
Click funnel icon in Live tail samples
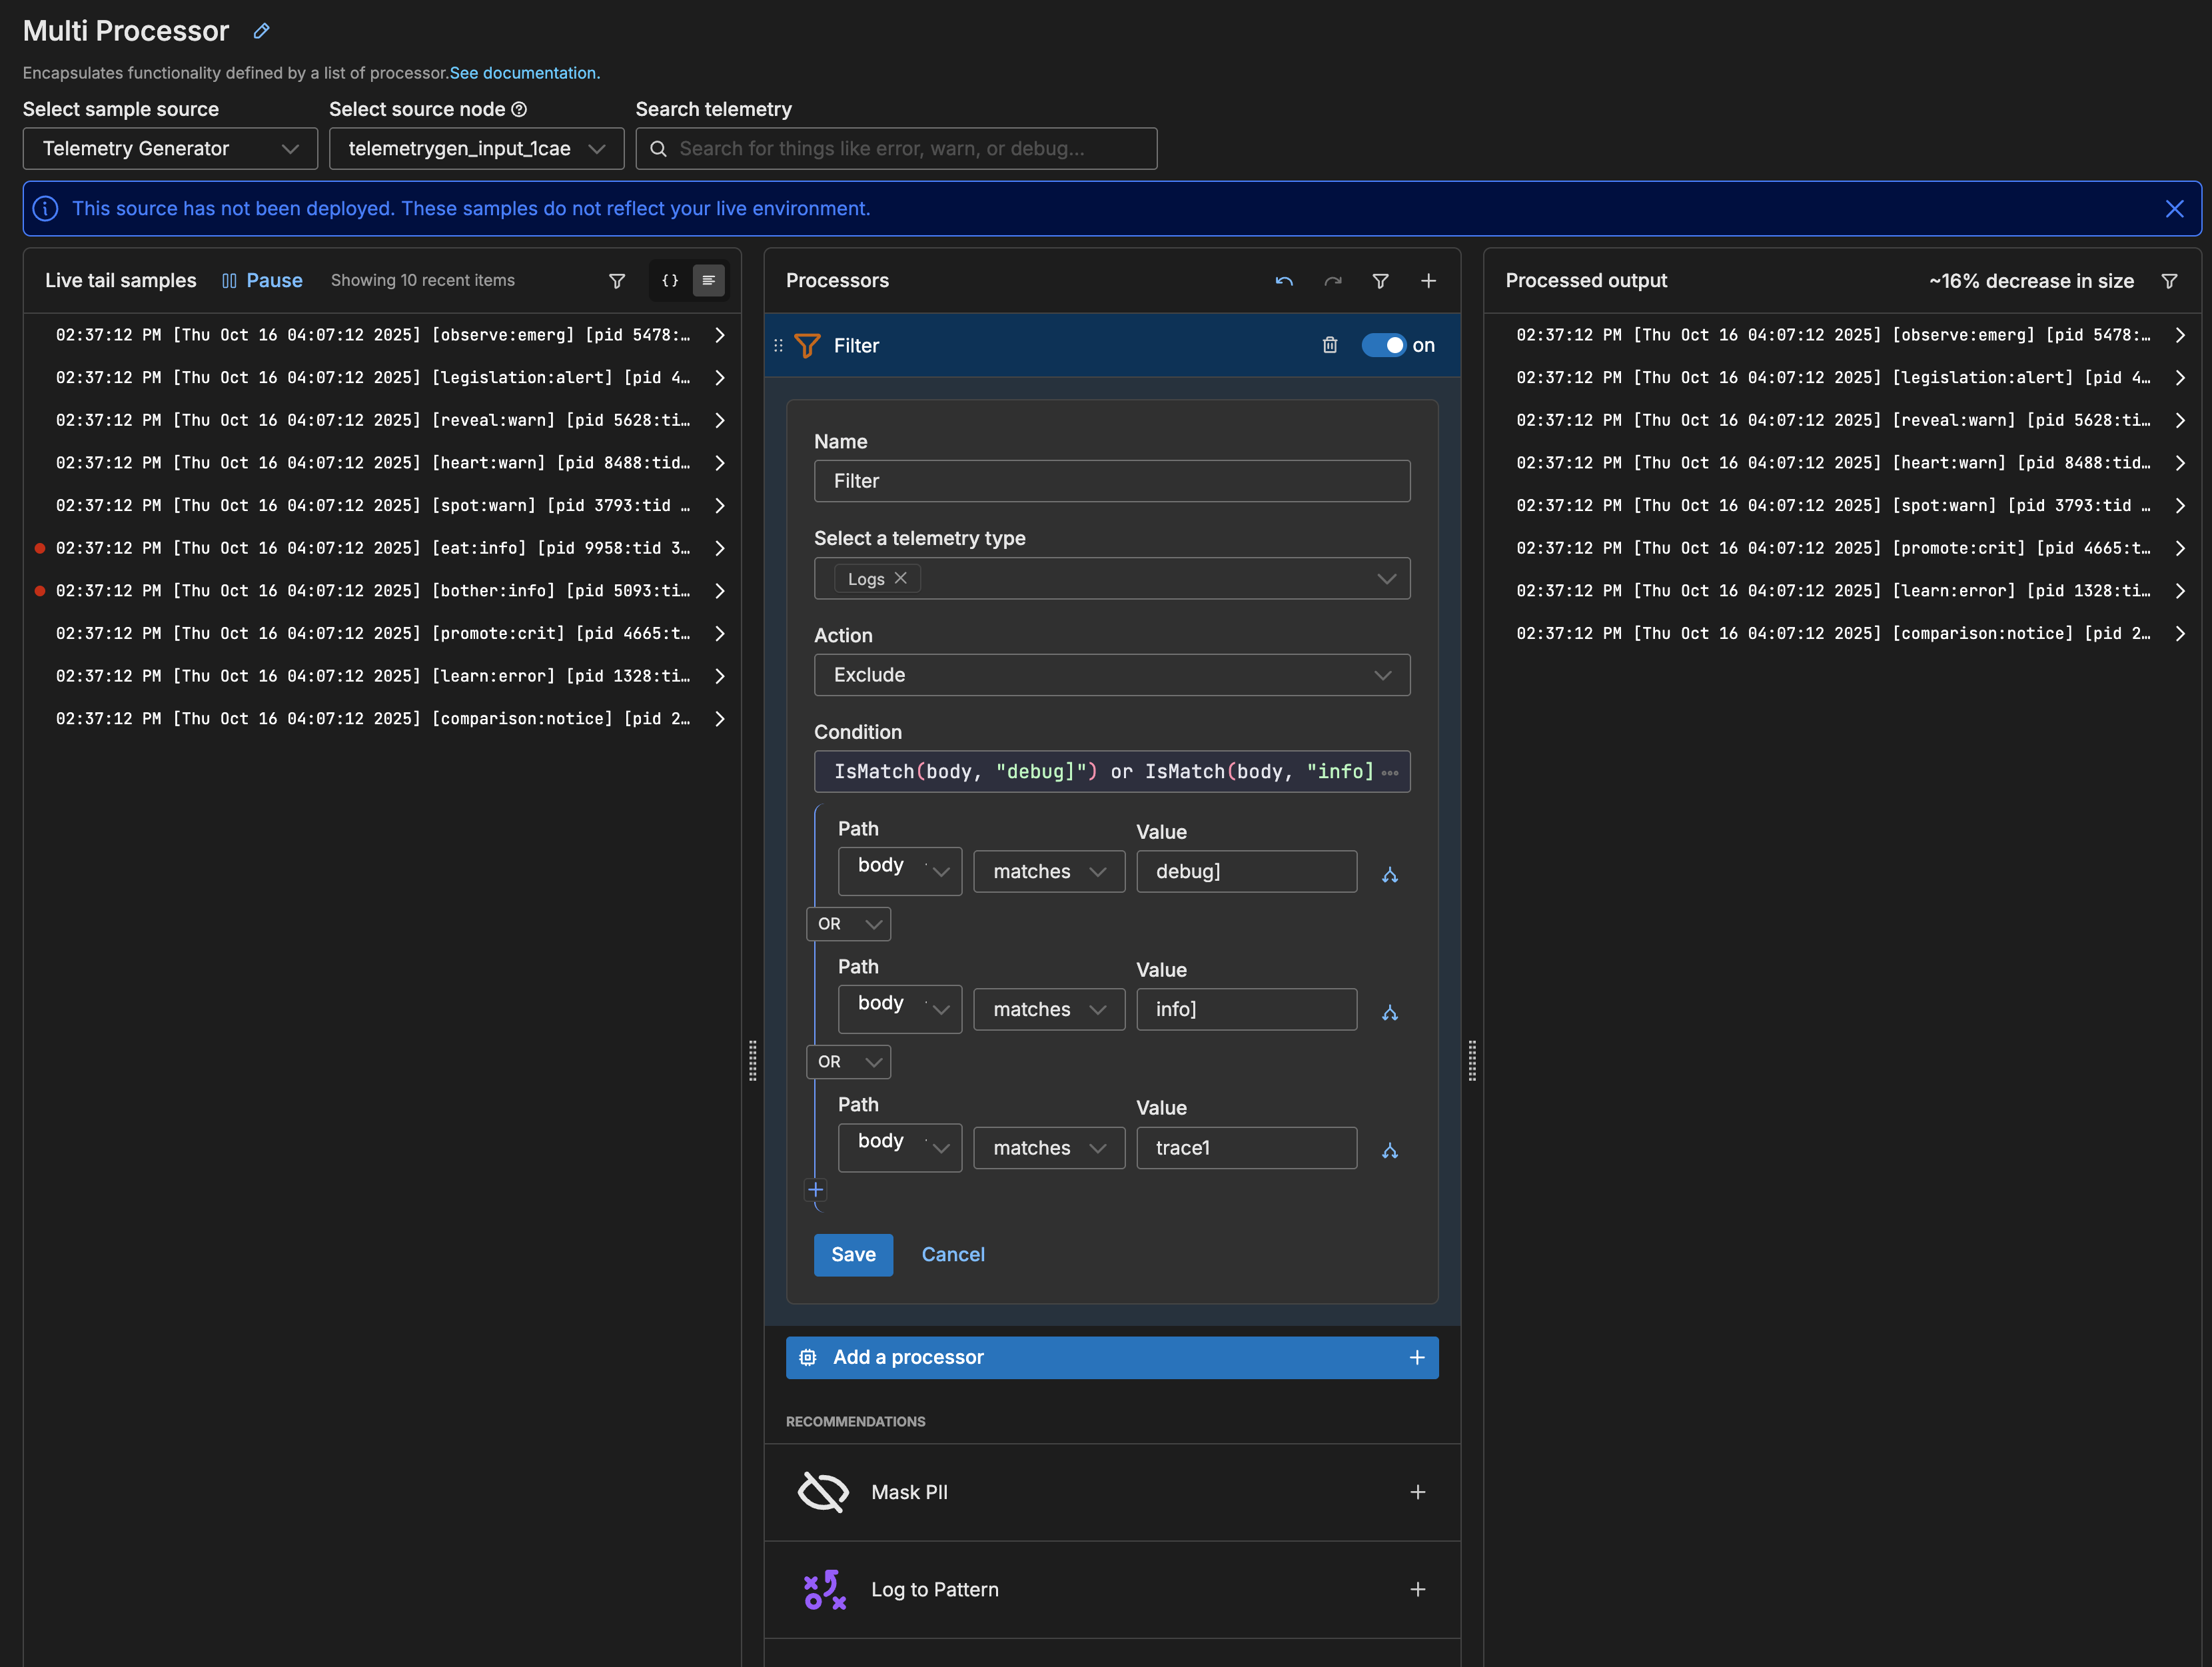617,281
